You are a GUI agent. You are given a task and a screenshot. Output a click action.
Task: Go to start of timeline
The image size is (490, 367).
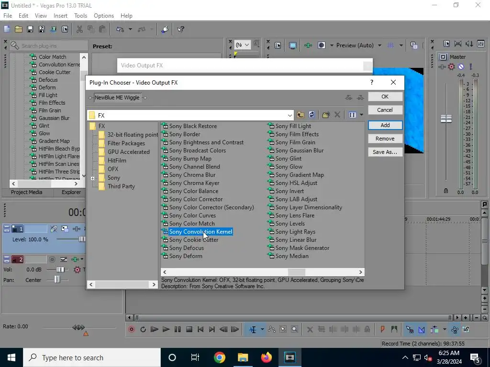pyautogui.click(x=200, y=329)
